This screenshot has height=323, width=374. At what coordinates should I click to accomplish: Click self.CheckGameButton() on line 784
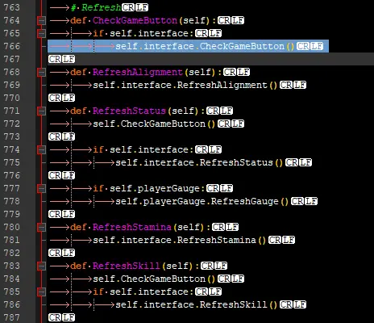pyautogui.click(x=154, y=279)
